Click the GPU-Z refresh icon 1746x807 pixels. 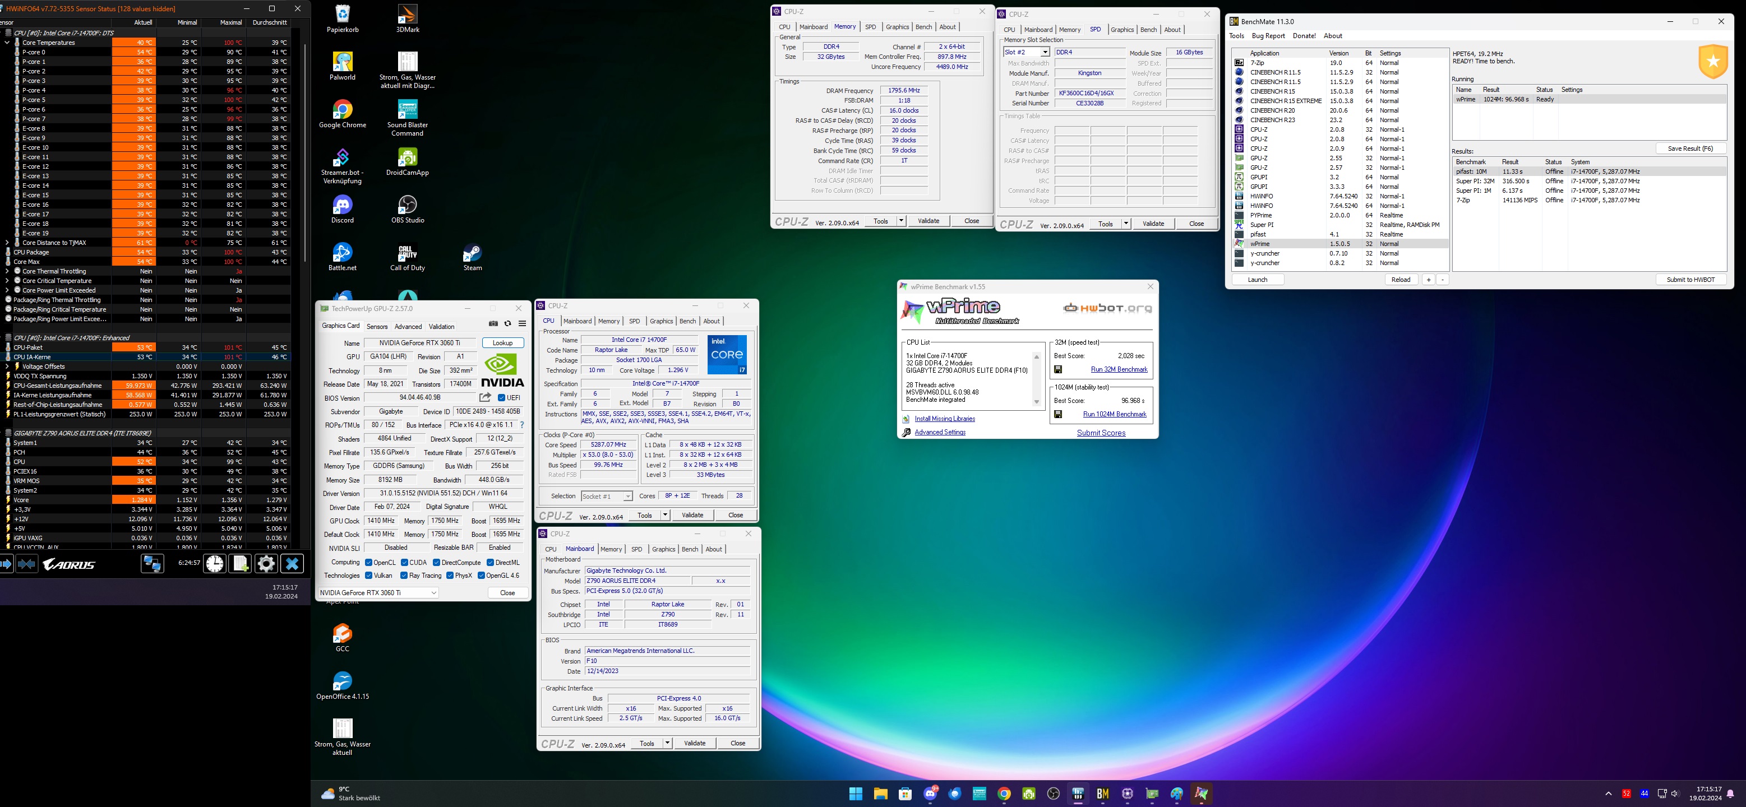coord(507,324)
